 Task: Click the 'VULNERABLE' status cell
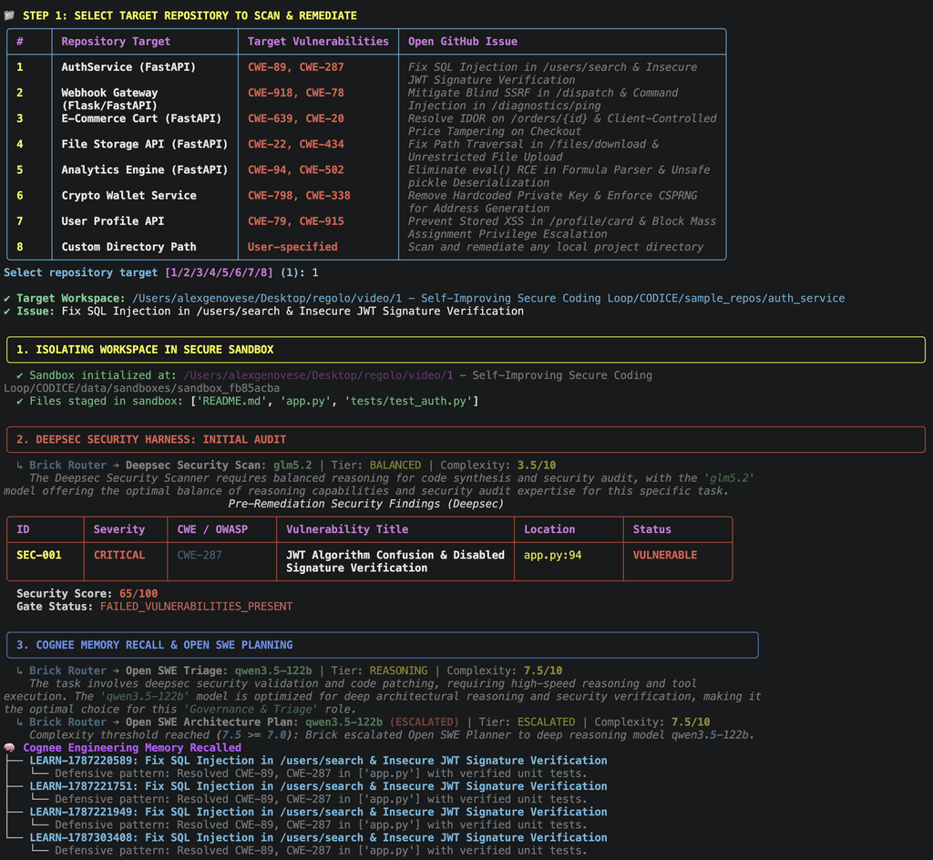click(x=664, y=555)
